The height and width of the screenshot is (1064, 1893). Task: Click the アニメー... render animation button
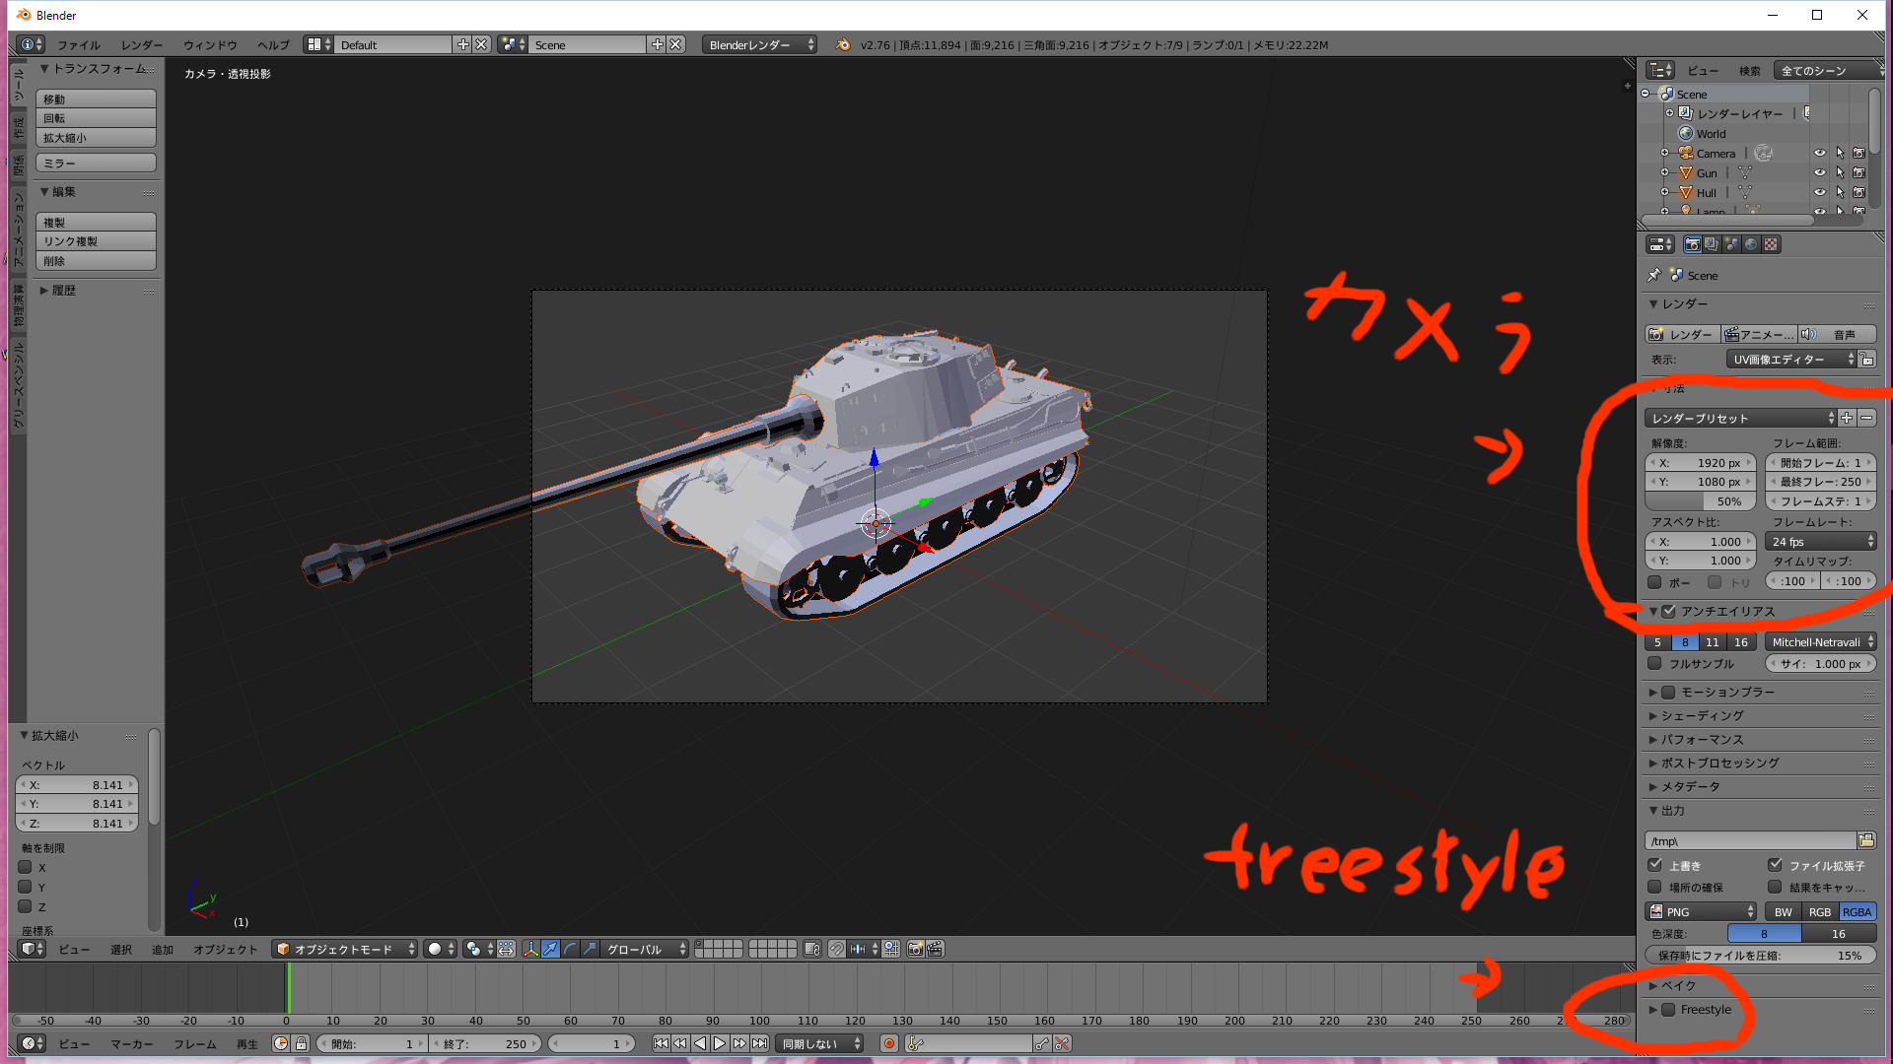click(1759, 334)
